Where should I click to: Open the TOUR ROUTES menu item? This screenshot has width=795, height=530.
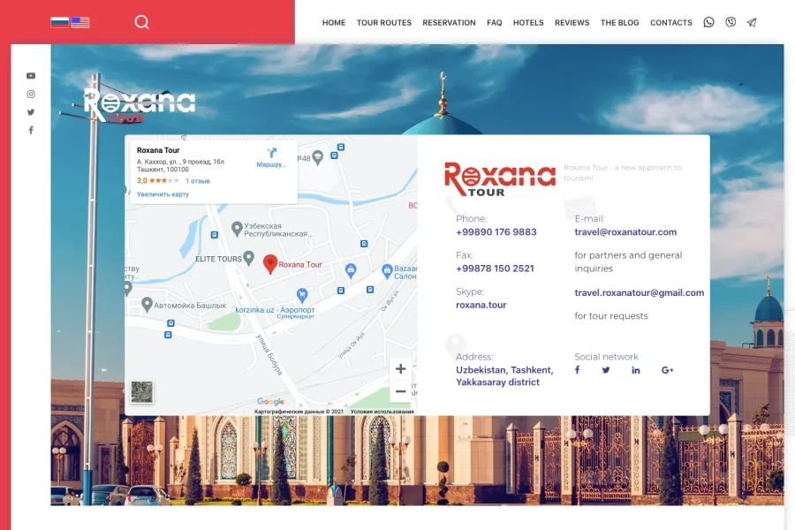click(x=384, y=23)
